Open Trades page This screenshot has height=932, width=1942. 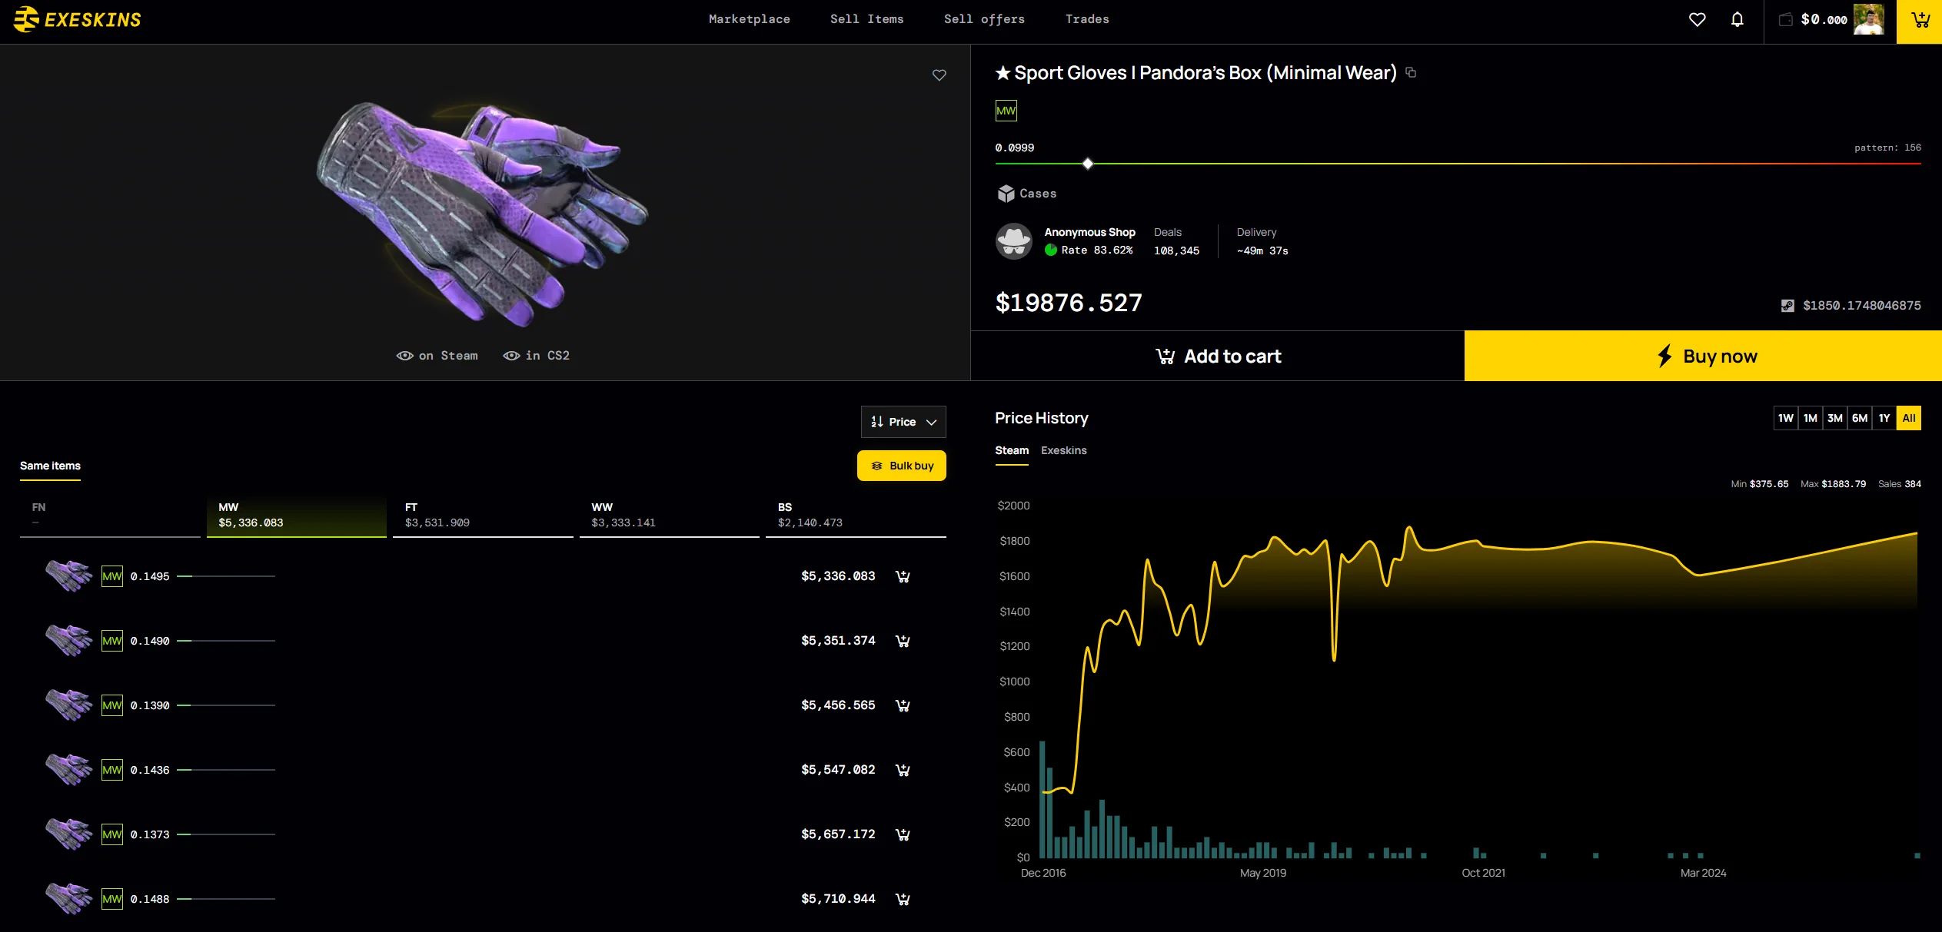[x=1087, y=19]
